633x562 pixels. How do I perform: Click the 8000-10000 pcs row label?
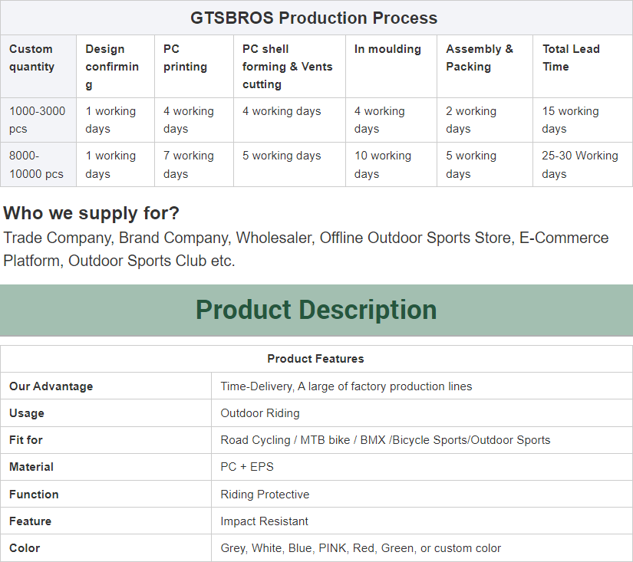pos(38,165)
